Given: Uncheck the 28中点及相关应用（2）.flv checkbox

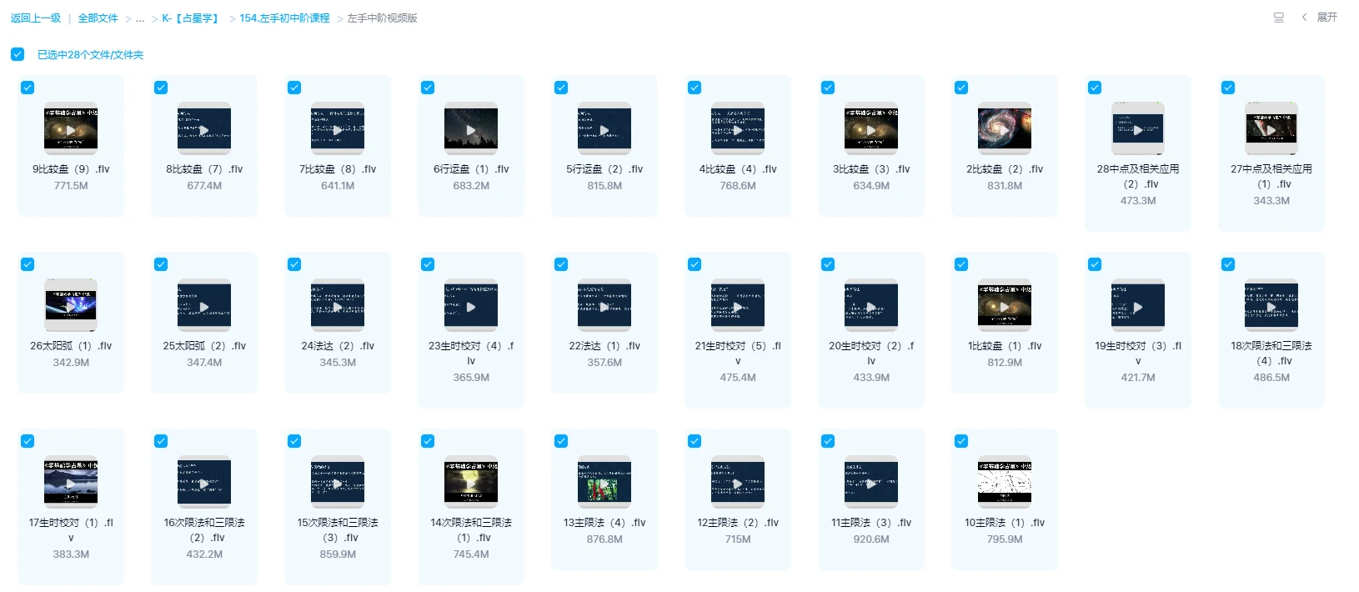Looking at the screenshot, I should point(1095,88).
